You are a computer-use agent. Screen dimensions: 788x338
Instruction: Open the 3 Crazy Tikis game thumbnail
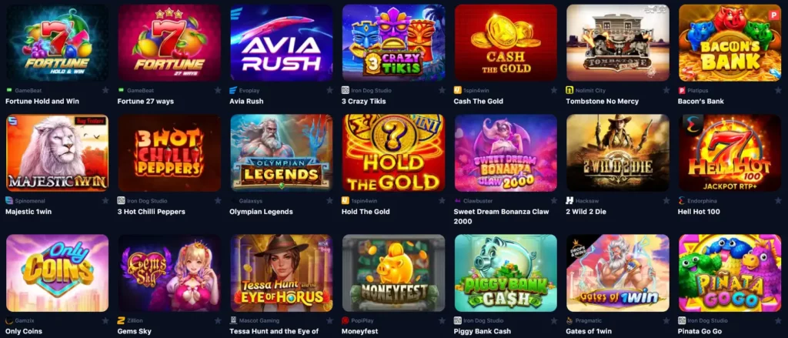[393, 43]
